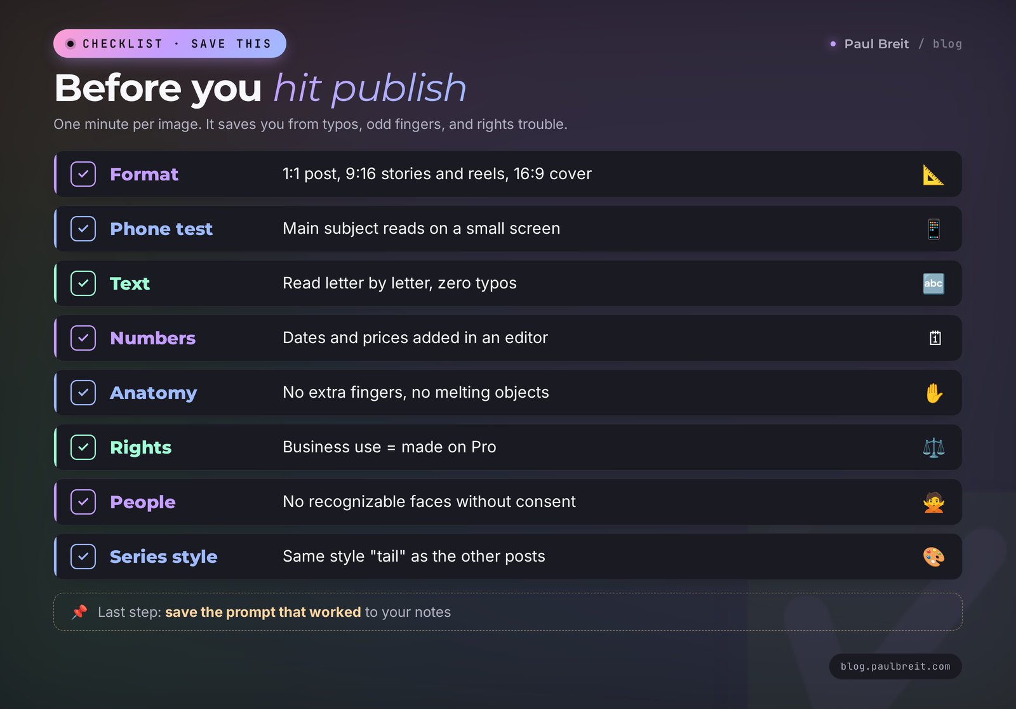The height and width of the screenshot is (709, 1016).
Task: Click "1:1 post, 9:16 stories and reels" text
Action: tap(396, 174)
